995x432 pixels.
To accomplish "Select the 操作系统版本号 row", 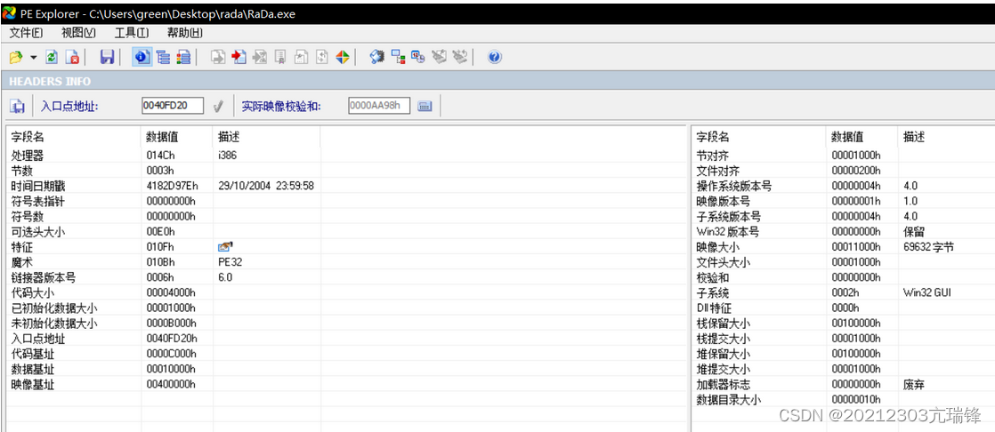I will point(843,186).
